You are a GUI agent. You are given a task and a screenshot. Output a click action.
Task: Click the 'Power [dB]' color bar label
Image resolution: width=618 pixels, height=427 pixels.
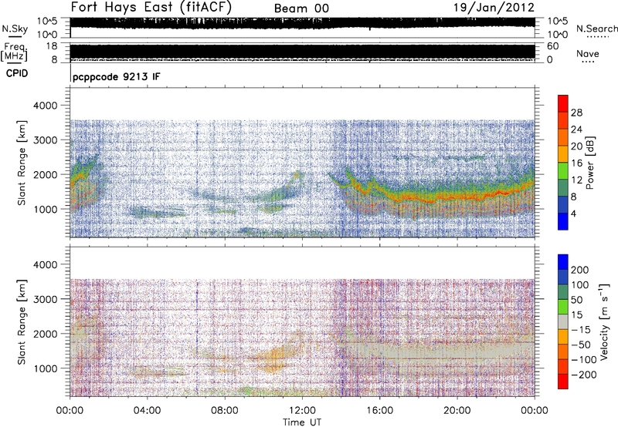coord(590,163)
